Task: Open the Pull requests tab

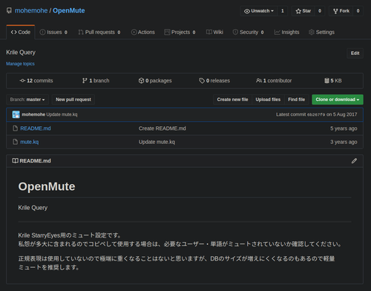Action: click(x=99, y=32)
